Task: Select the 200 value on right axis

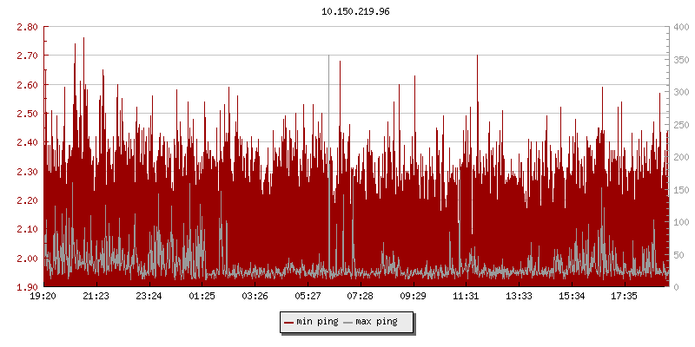Action: click(680, 157)
